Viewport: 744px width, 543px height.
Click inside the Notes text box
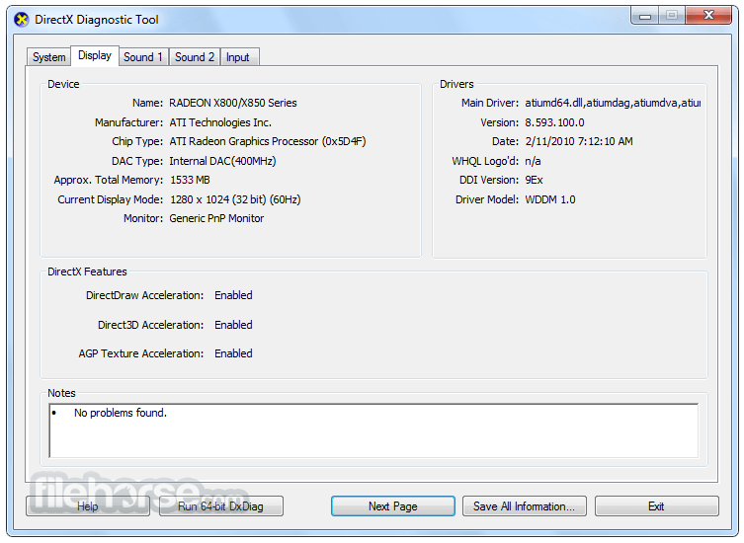pyautogui.click(x=373, y=430)
